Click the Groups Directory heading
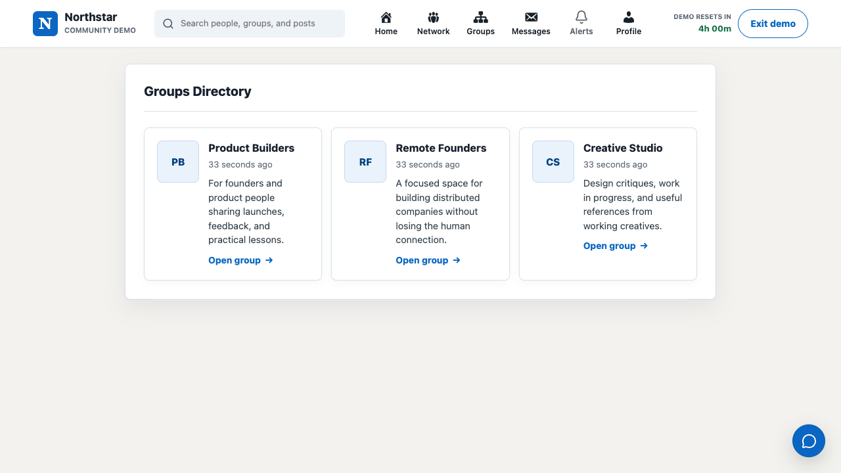The height and width of the screenshot is (473, 841). [198, 91]
